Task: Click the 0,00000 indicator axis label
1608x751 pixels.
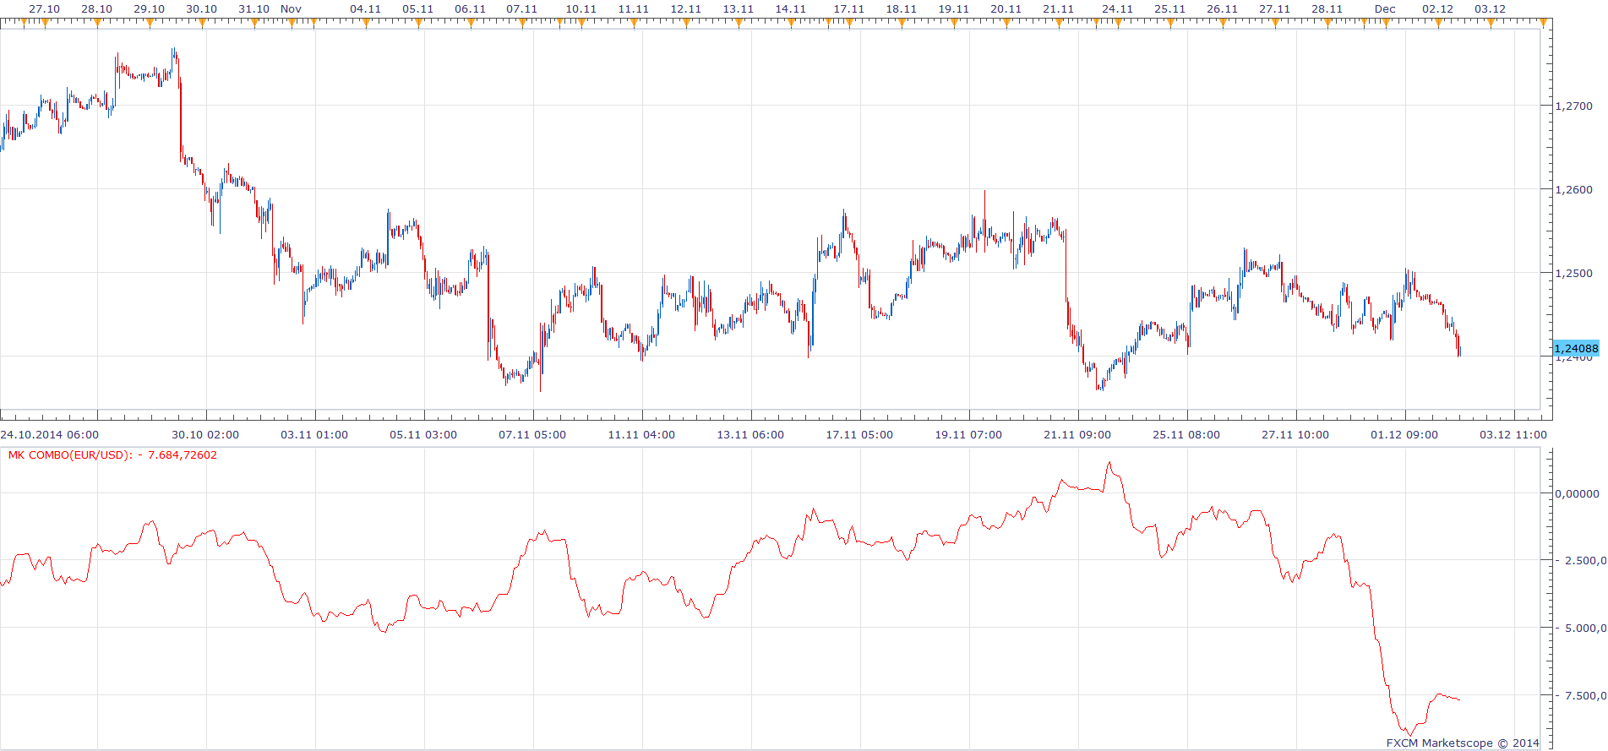Action: [1578, 493]
